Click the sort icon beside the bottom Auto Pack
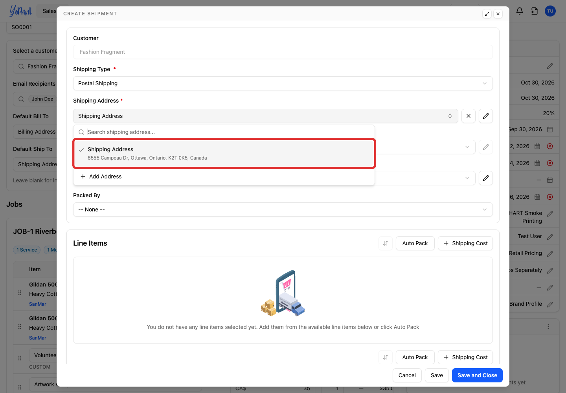The image size is (566, 393). [x=386, y=357]
